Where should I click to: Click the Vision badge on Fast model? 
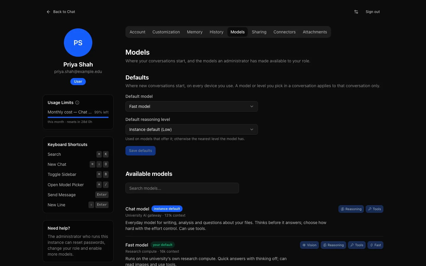pos(309,245)
